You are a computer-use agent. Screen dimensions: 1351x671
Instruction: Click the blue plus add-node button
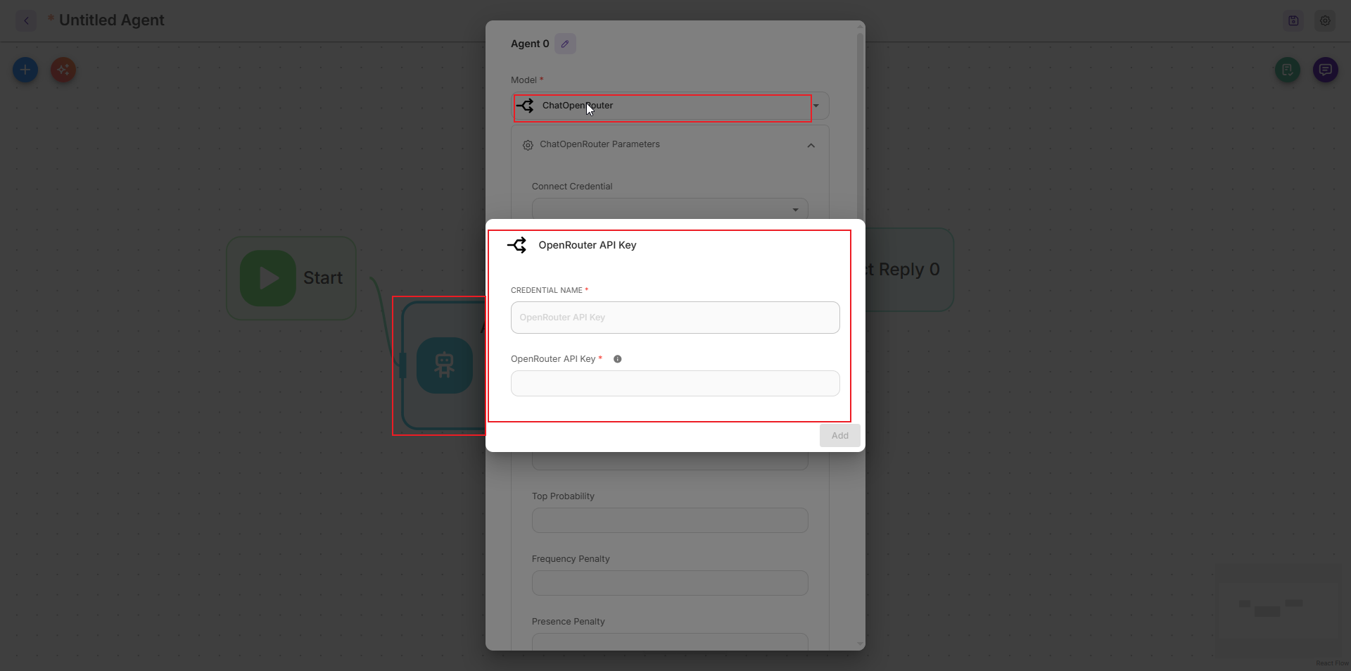[25, 70]
